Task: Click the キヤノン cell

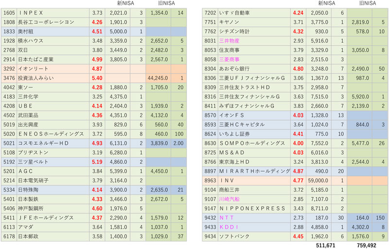Action: [x=254, y=22]
